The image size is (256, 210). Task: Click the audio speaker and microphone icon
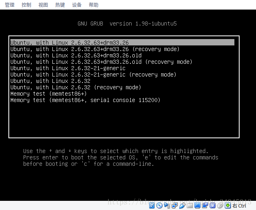point(167,206)
